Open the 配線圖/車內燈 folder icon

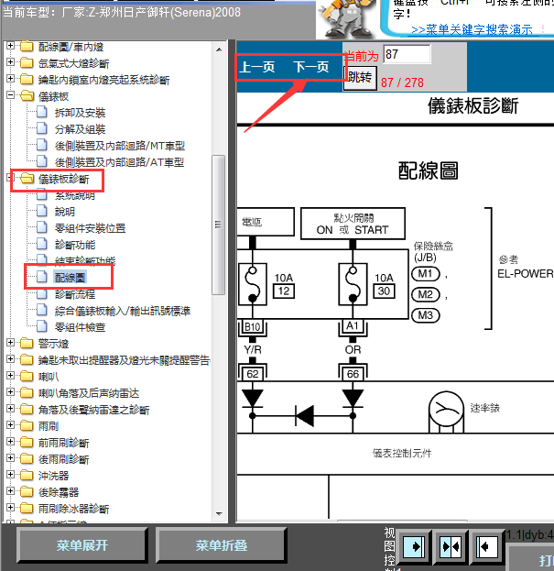tap(27, 47)
